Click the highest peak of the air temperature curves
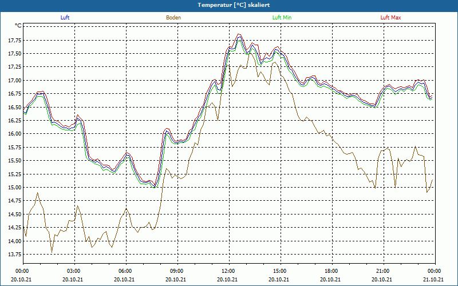458x286 pixels. pos(239,34)
